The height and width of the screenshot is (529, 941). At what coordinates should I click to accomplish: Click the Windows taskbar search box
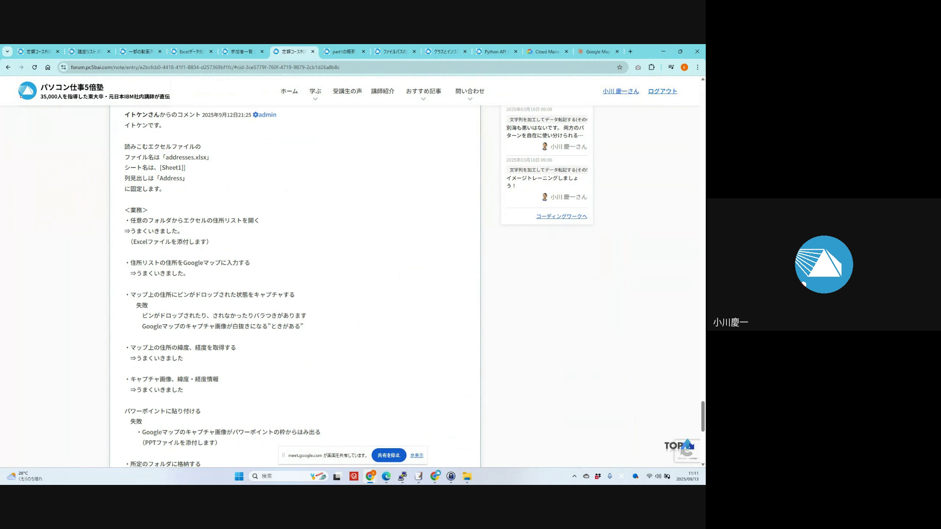click(274, 477)
